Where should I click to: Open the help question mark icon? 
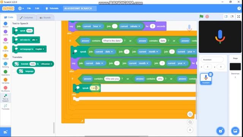coord(239,8)
